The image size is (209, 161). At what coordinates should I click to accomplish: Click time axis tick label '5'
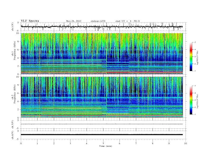click(103, 143)
